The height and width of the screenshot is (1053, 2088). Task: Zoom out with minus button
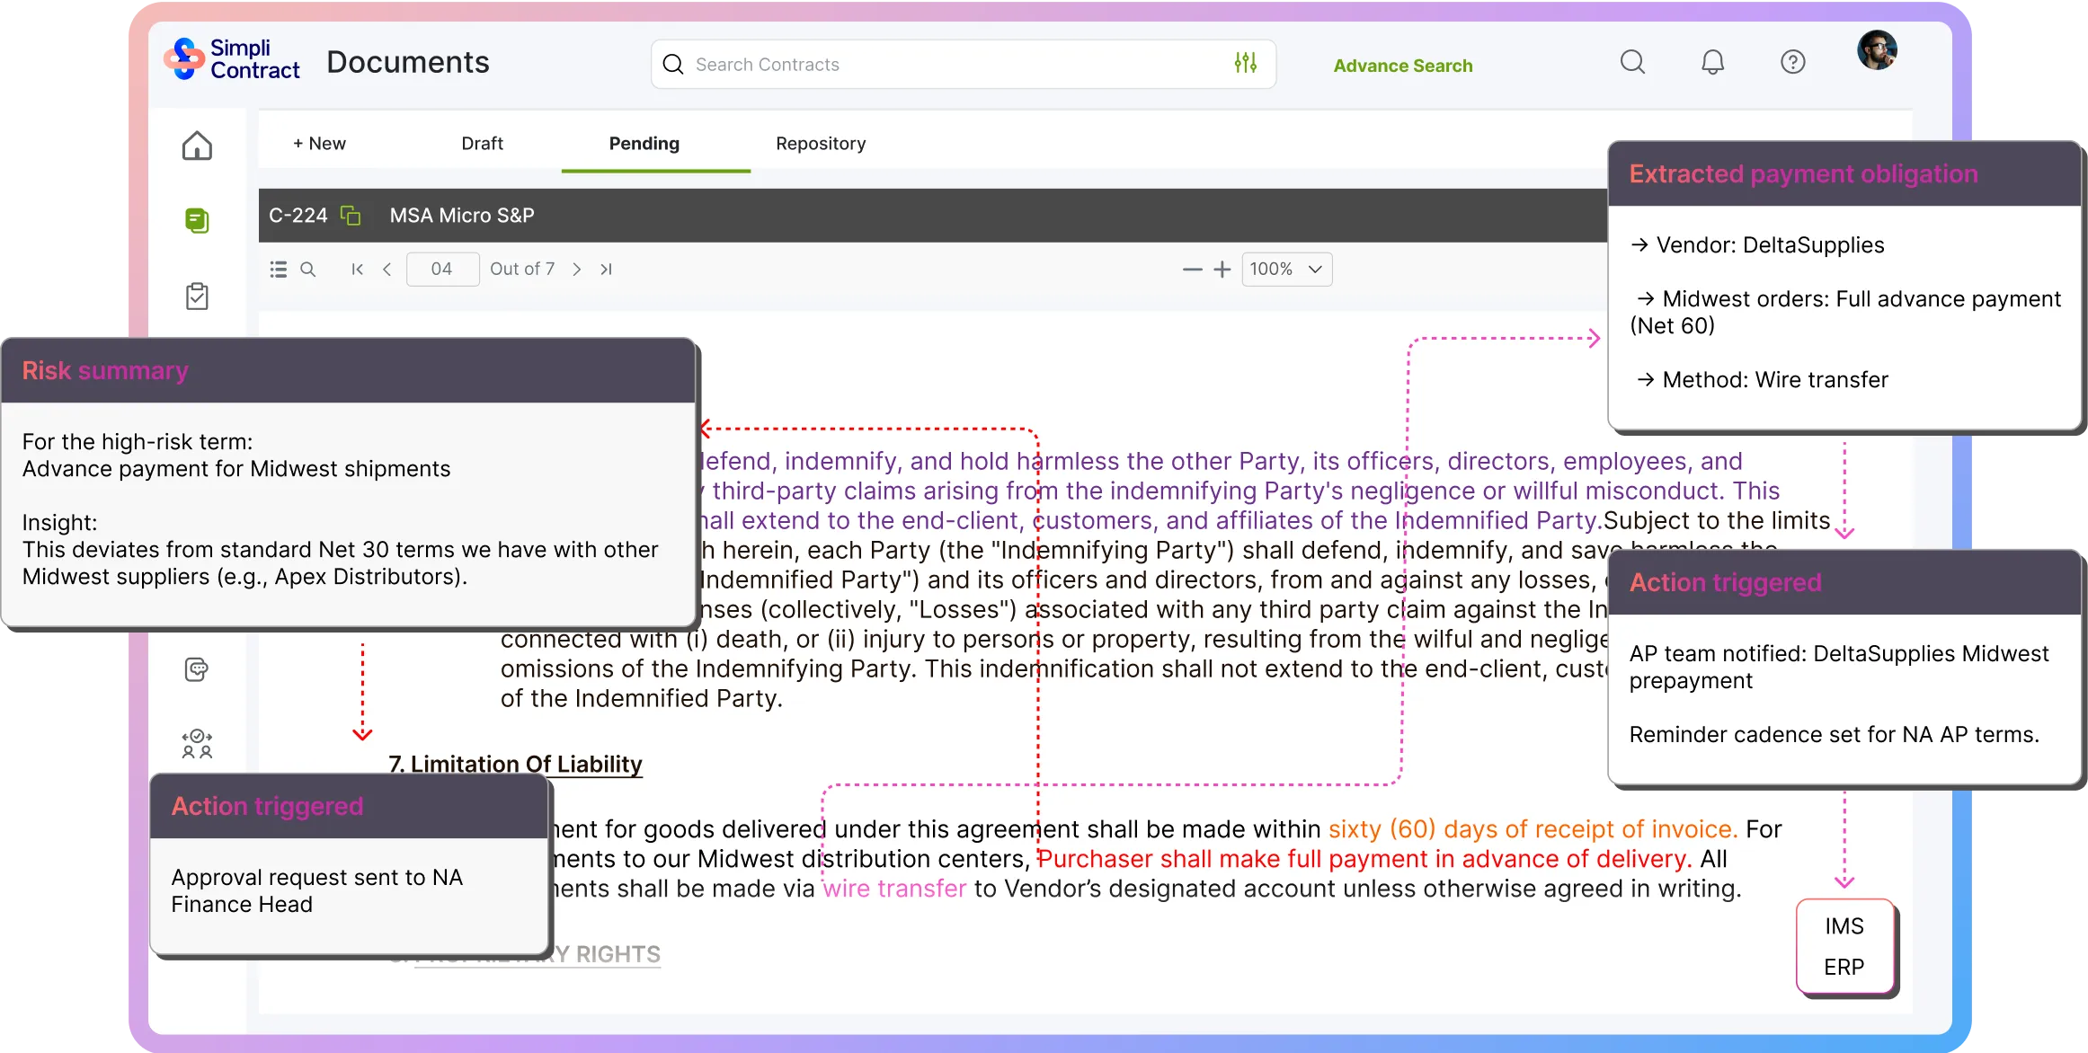[1192, 269]
